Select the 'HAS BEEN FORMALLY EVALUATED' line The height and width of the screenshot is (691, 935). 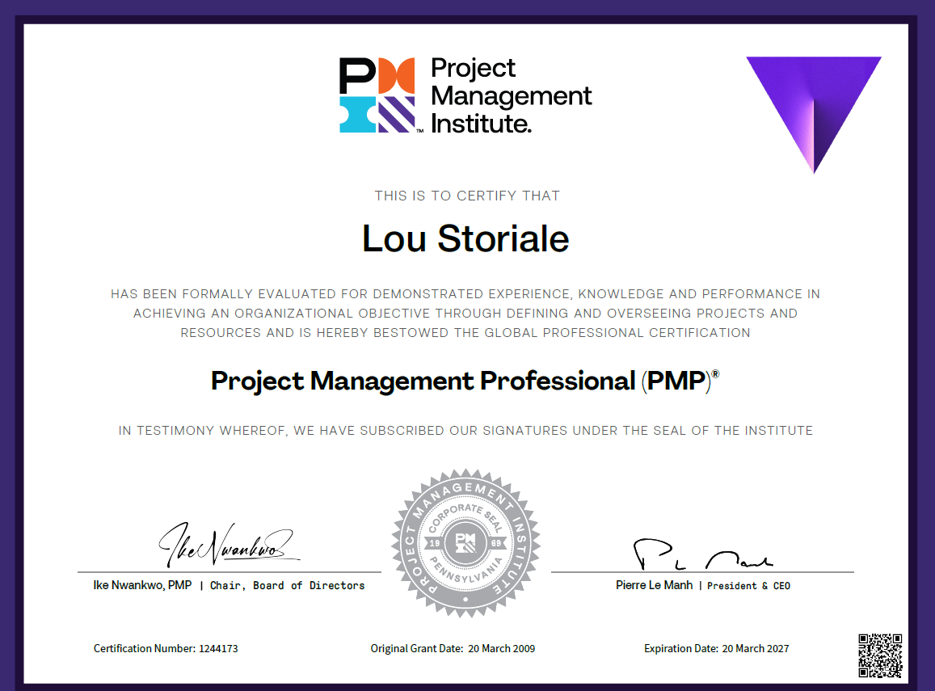point(465,294)
